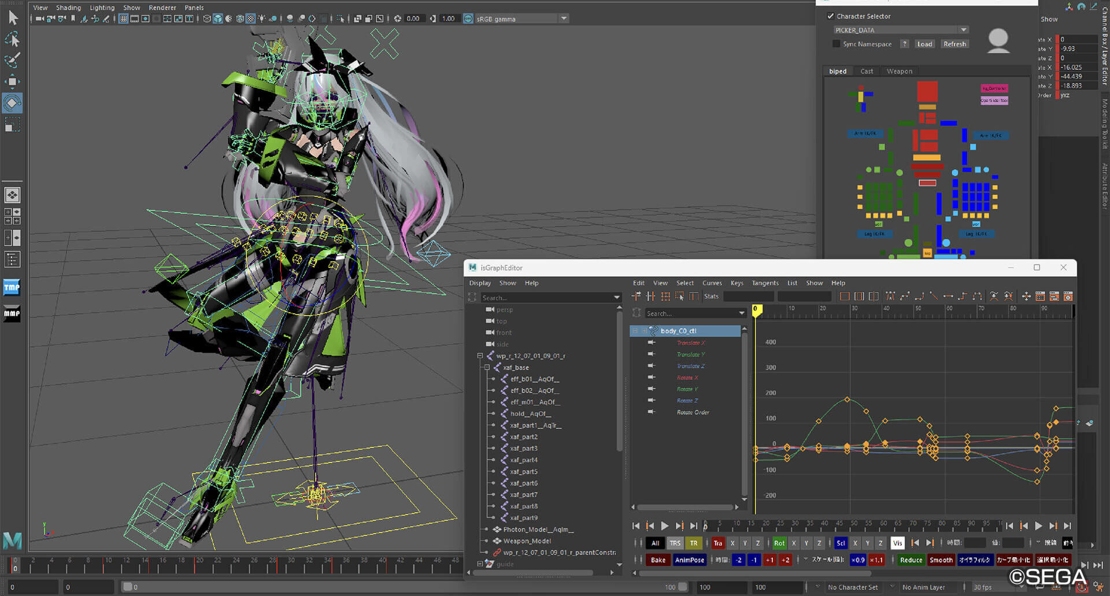1110x596 pixels.
Task: Enable wireframe shading cube icon
Action: click(207, 18)
